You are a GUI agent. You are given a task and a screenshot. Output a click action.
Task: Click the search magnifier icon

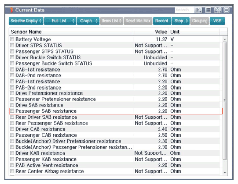coord(198,10)
